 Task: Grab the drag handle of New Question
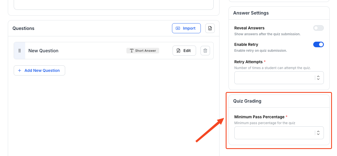point(20,51)
